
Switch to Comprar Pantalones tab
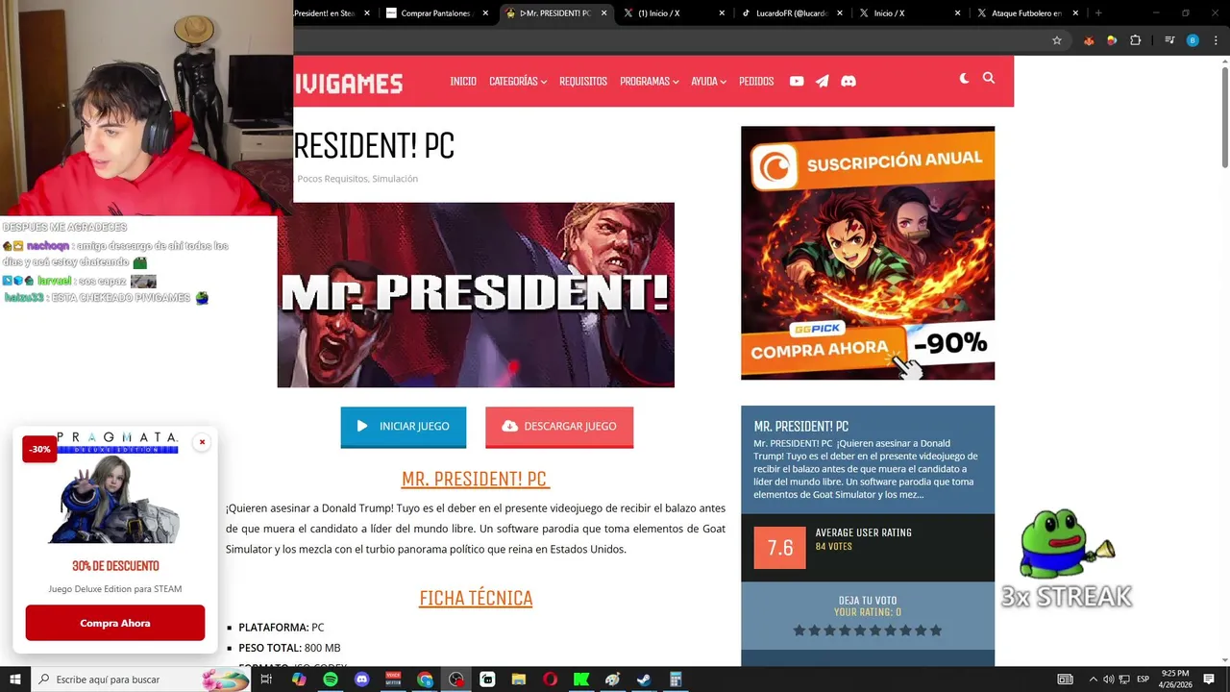[438, 13]
